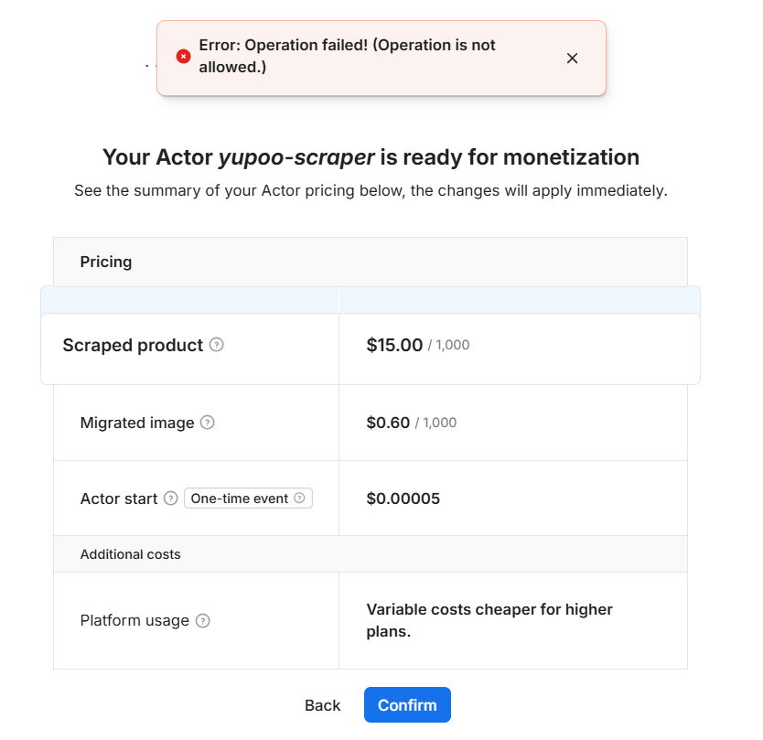Image resolution: width=763 pixels, height=740 pixels.
Task: Open the help tooltip beside Scraped product
Action: click(216, 345)
